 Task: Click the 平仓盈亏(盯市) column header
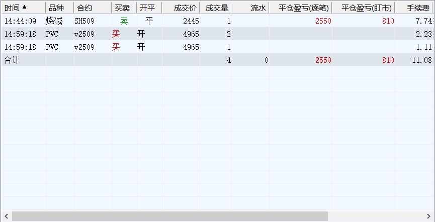click(364, 8)
